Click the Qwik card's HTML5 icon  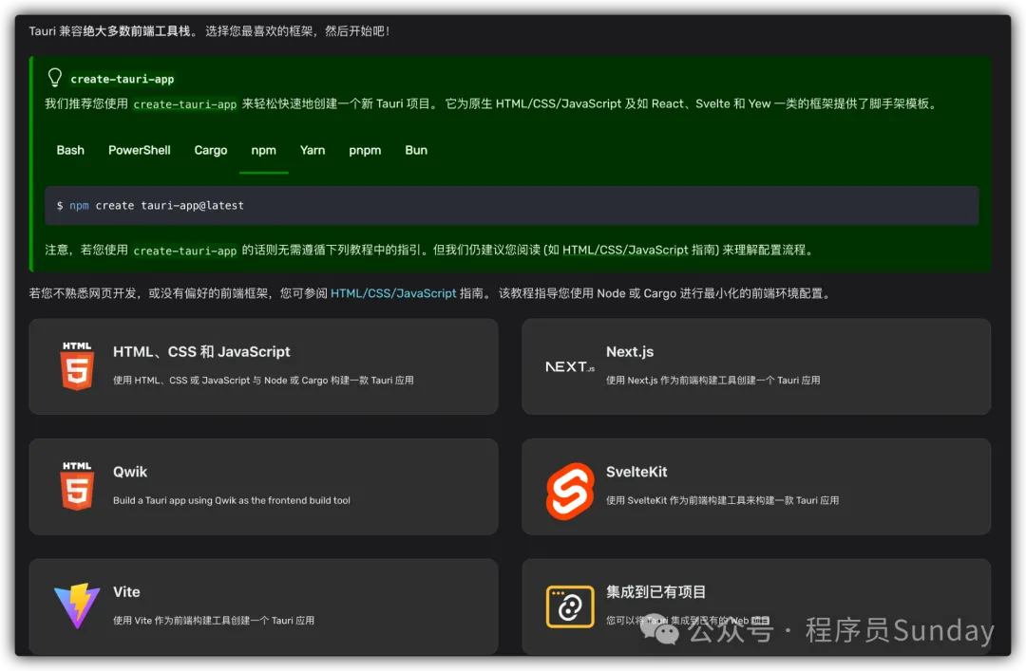77,486
